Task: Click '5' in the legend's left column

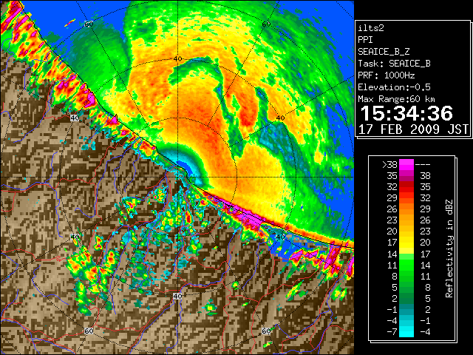Action: [x=395, y=288]
